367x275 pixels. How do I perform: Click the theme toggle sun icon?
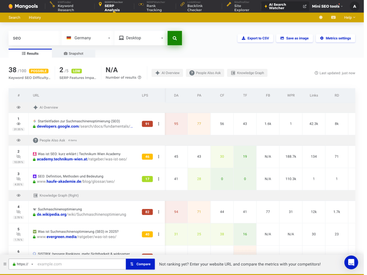click(321, 17)
